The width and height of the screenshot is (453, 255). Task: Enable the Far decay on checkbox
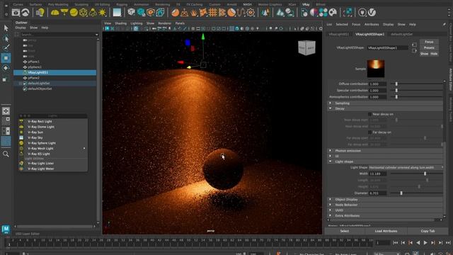click(x=369, y=132)
